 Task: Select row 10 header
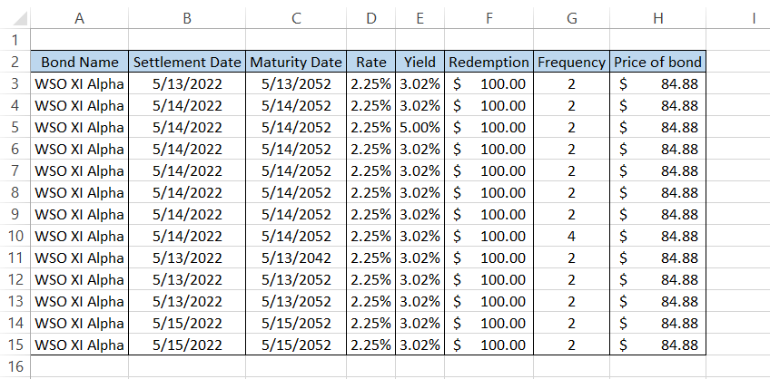tap(15, 236)
